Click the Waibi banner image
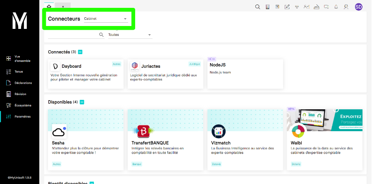This screenshot has width=372, height=184. (x=324, y=120)
